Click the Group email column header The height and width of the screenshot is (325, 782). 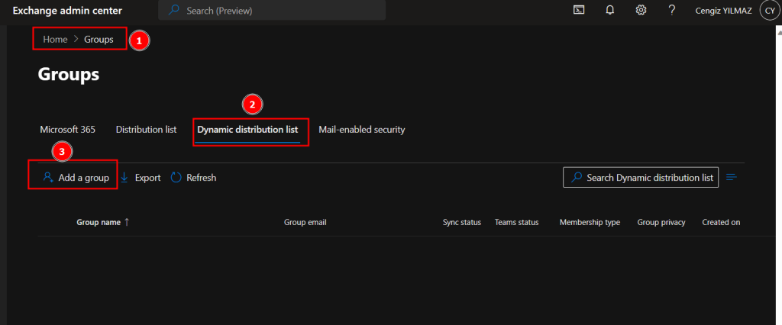pos(305,222)
